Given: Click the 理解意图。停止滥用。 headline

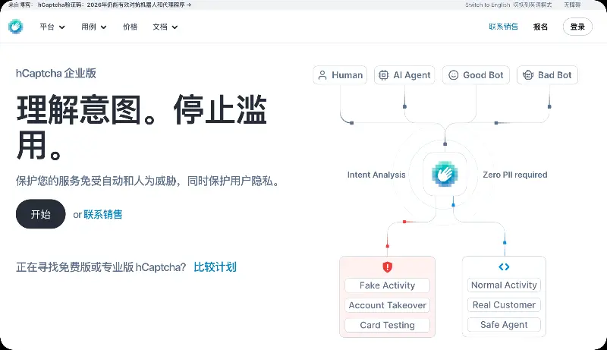Looking at the screenshot, I should click(142, 127).
